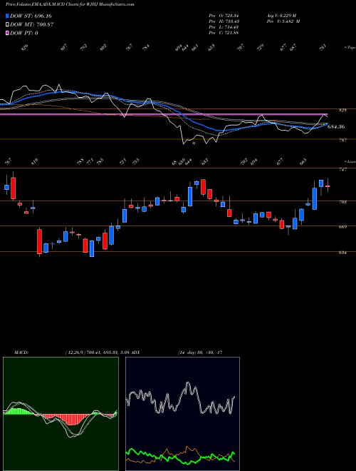Click the 825 level label
Screen dimensions: 356x471
click(x=342, y=111)
